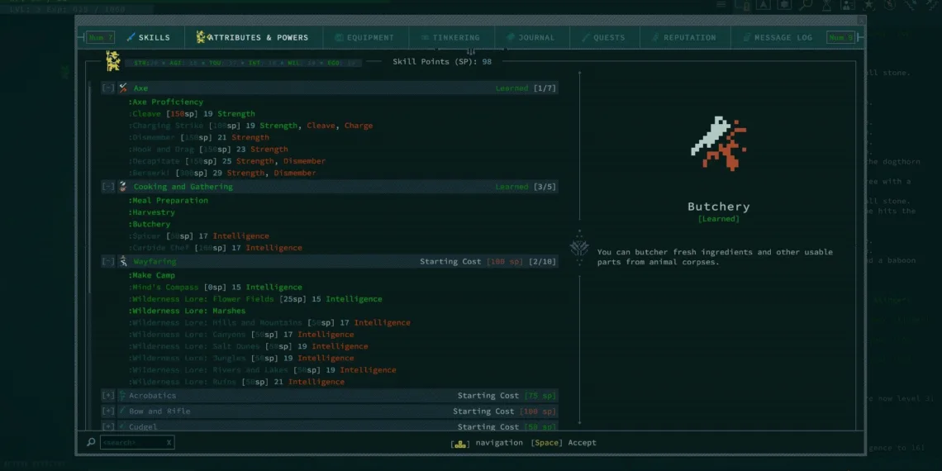Click the Bow and Rifle category icon
The height and width of the screenshot is (471, 942).
[122, 411]
